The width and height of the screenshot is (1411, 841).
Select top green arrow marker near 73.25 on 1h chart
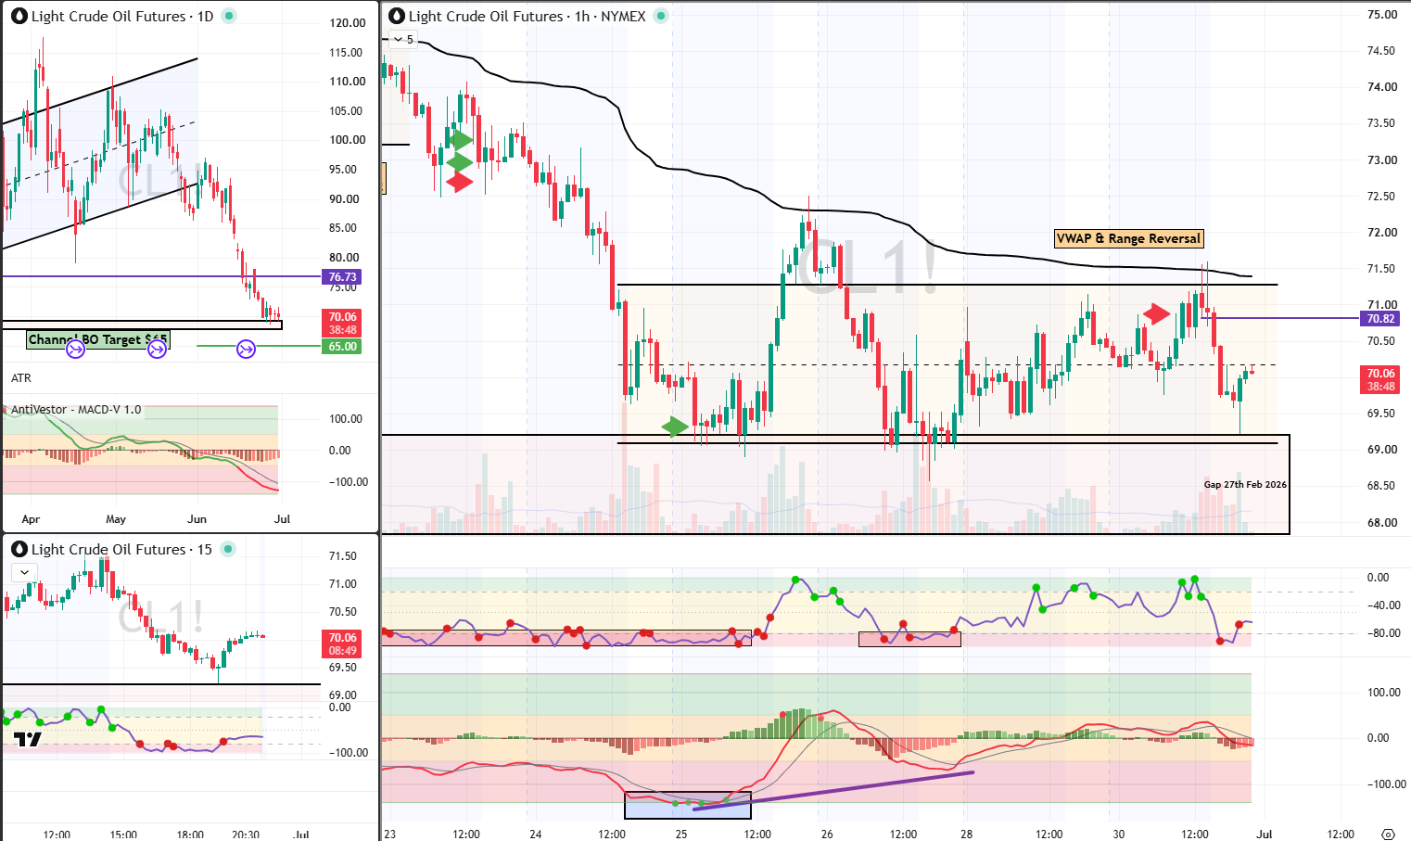pyautogui.click(x=460, y=140)
